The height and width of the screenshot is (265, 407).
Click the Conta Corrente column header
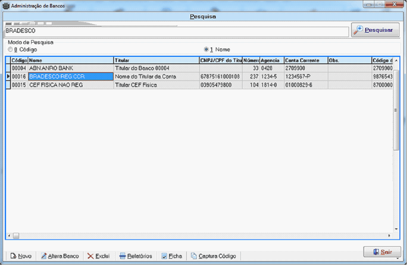tap(306, 61)
